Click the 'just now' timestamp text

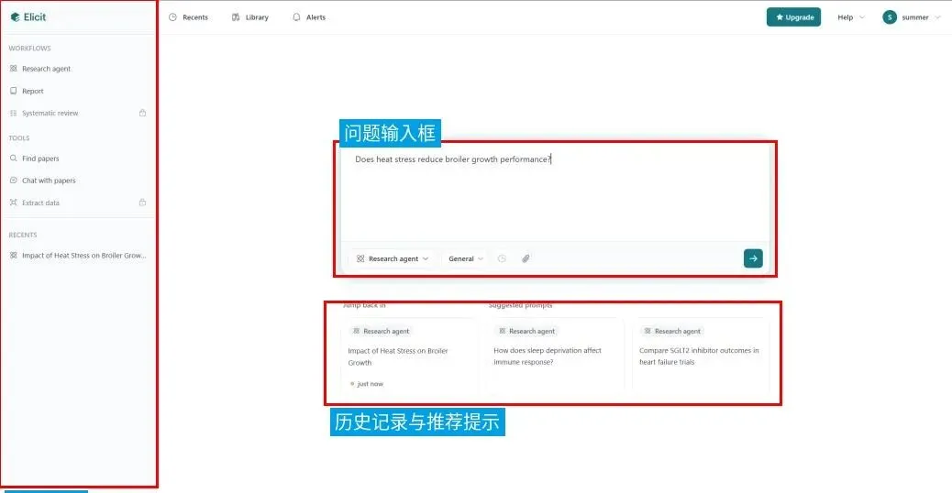tap(370, 384)
